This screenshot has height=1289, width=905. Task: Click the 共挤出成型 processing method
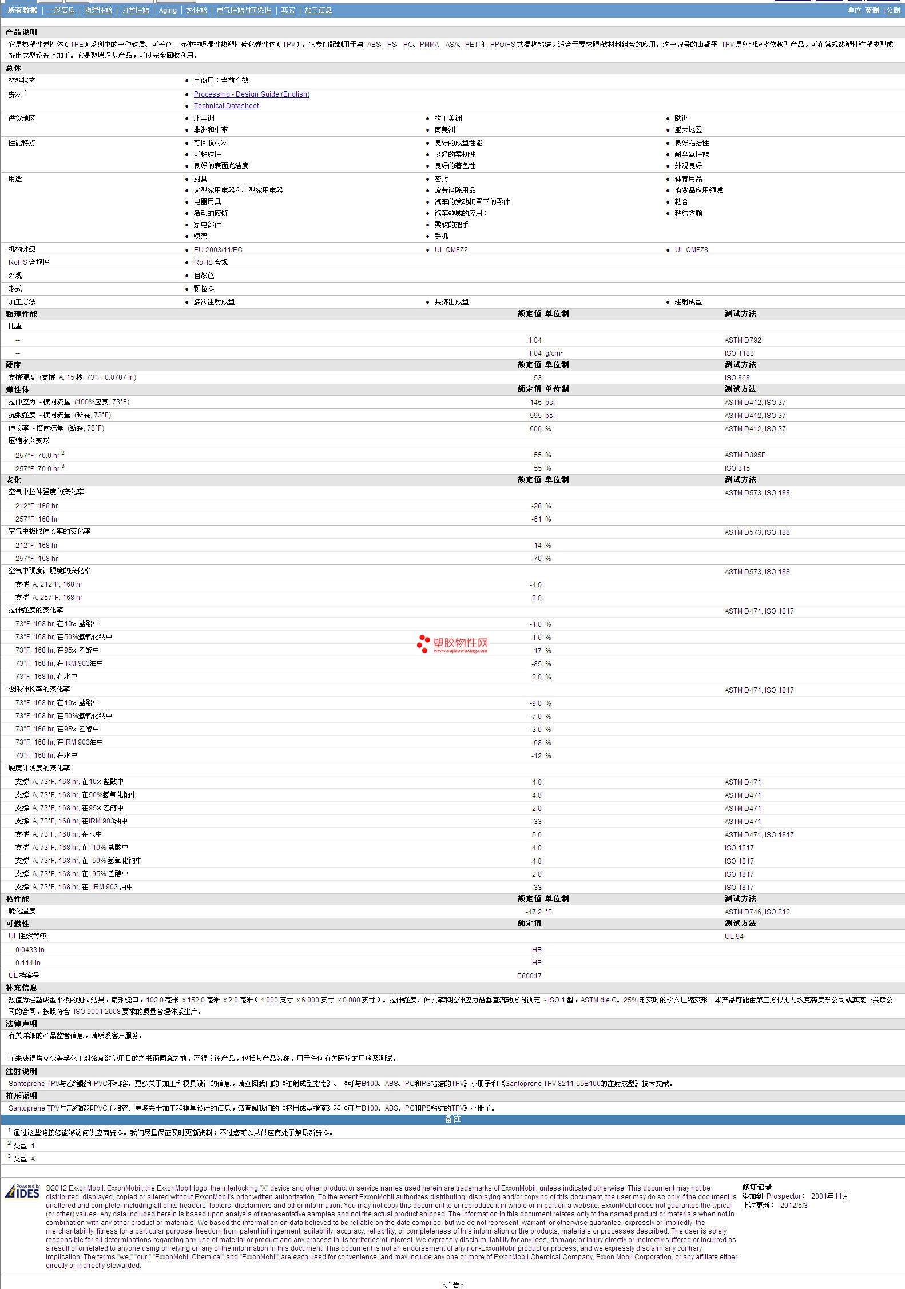coord(451,302)
